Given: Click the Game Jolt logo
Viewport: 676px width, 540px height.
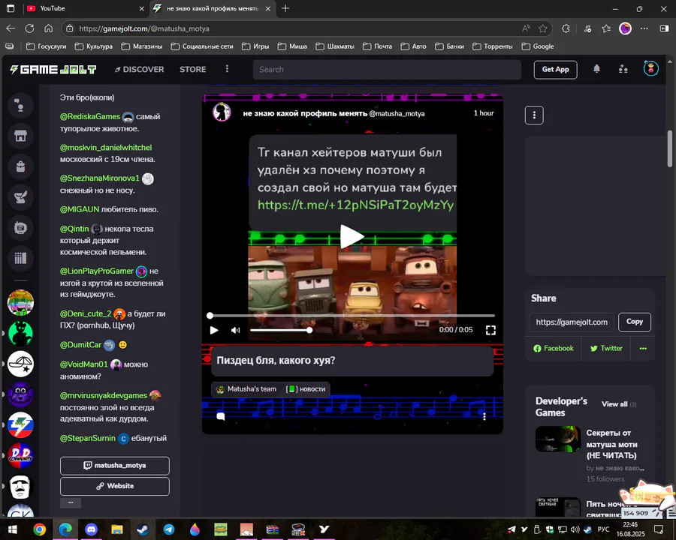Looking at the screenshot, I should pos(53,69).
